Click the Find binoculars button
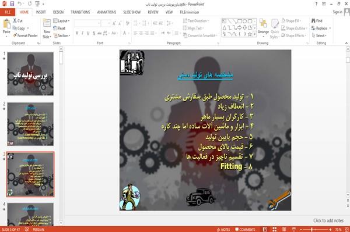Viewport: 350px width, 232px height. click(x=317, y=21)
